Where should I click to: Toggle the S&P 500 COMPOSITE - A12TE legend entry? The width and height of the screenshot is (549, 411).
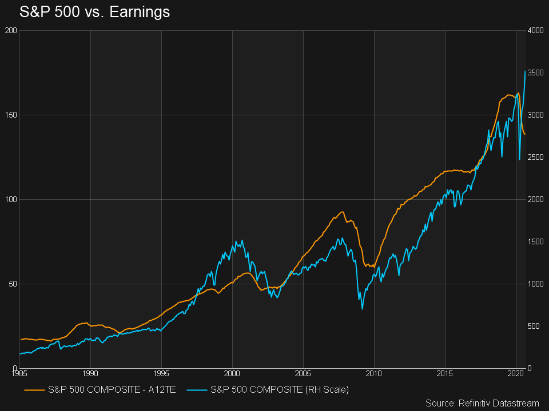pyautogui.click(x=111, y=391)
